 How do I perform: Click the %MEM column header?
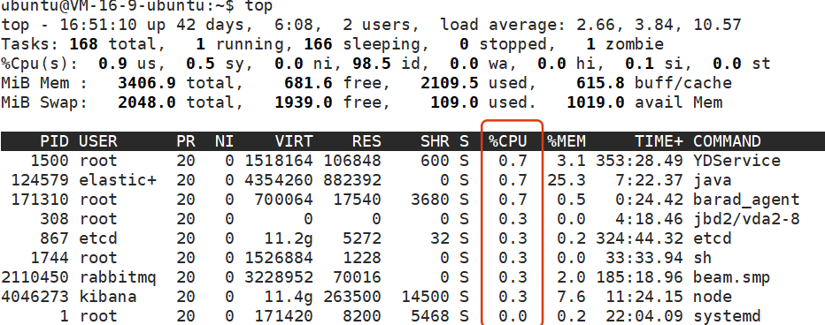567,141
